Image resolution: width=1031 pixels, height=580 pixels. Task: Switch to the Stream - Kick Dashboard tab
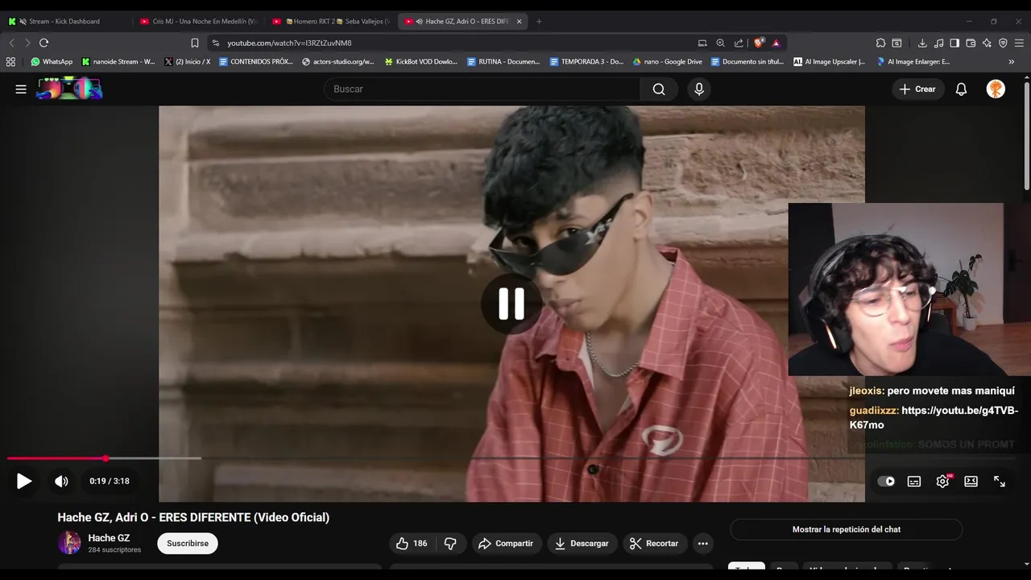66,21
